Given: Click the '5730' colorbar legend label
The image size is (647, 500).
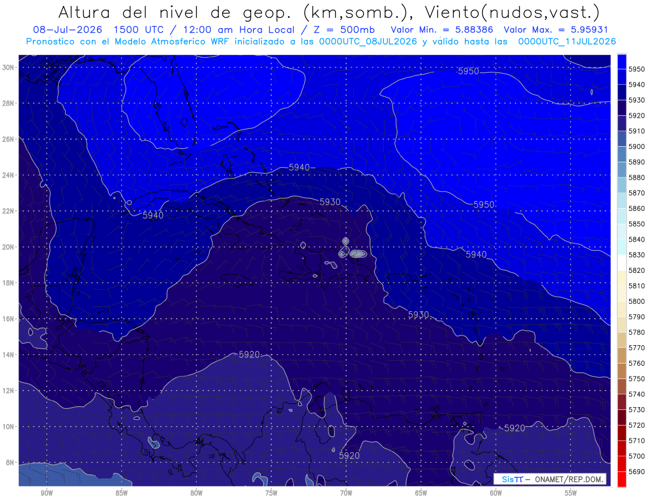Looking at the screenshot, I should 637,410.
